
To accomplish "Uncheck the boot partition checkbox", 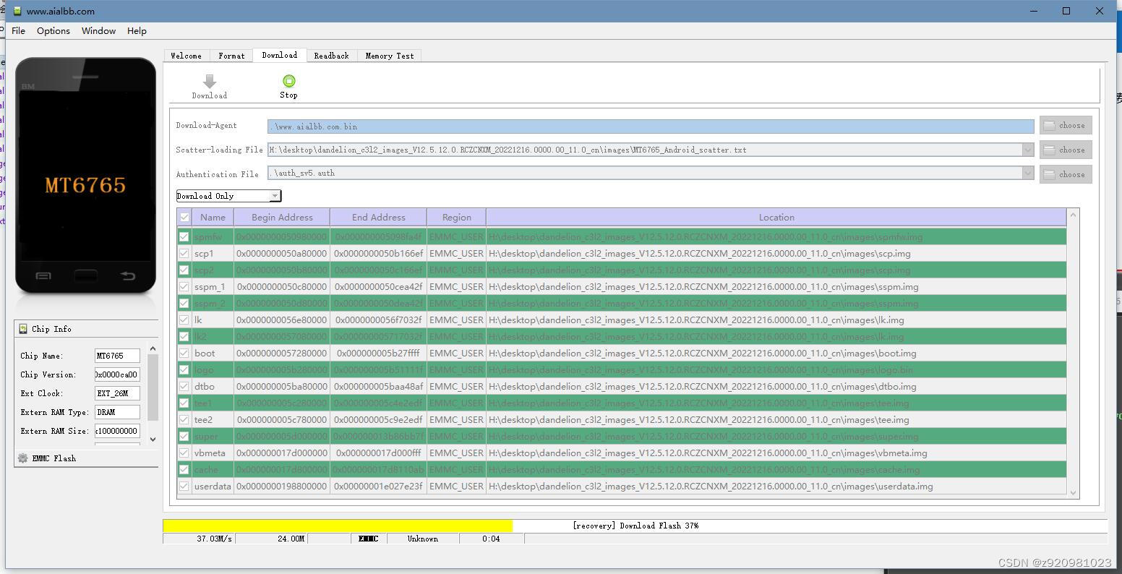I will click(184, 353).
